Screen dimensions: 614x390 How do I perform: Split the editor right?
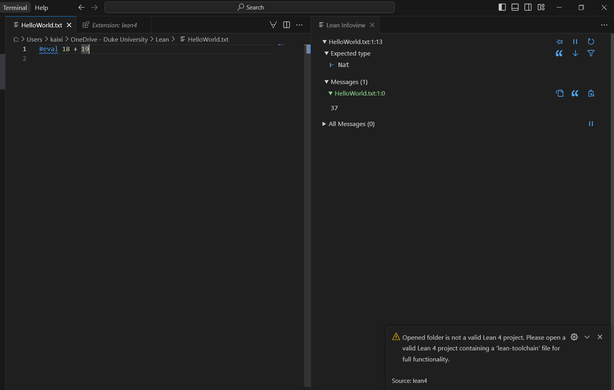(x=286, y=25)
